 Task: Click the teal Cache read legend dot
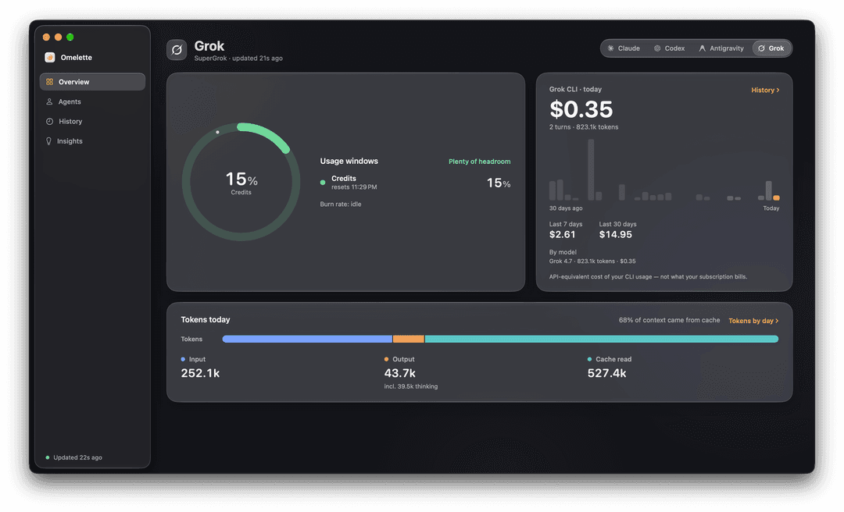(589, 359)
